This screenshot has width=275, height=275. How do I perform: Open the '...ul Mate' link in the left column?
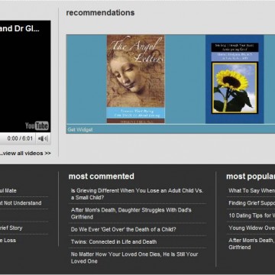(8, 190)
